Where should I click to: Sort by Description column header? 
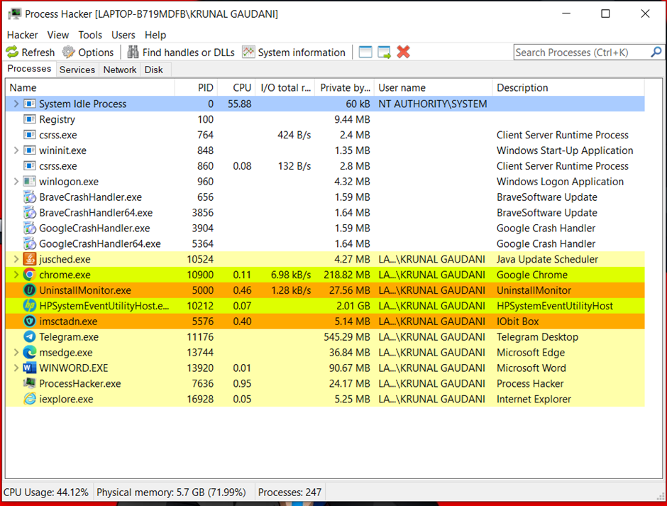tap(569, 88)
